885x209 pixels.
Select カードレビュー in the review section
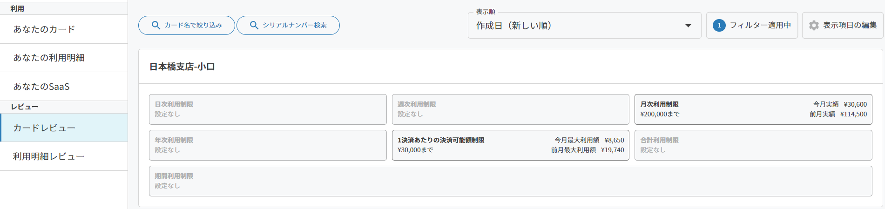(64, 128)
